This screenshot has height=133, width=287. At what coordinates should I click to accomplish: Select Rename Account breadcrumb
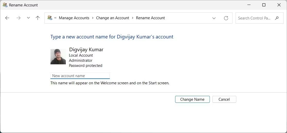coord(150,18)
